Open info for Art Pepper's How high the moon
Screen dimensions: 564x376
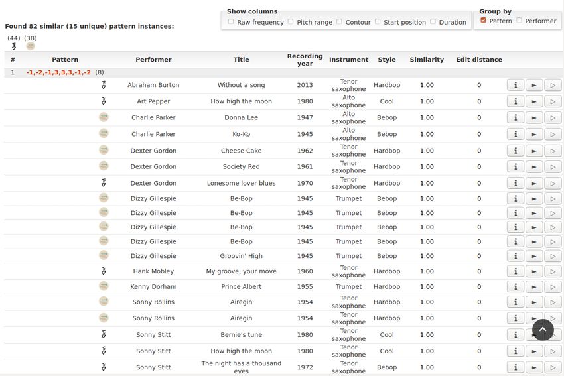tap(516, 101)
